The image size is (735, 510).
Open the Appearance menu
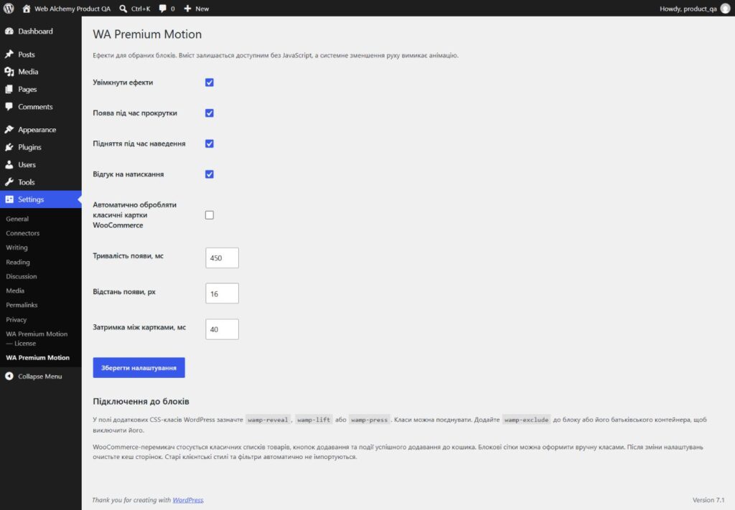click(37, 130)
